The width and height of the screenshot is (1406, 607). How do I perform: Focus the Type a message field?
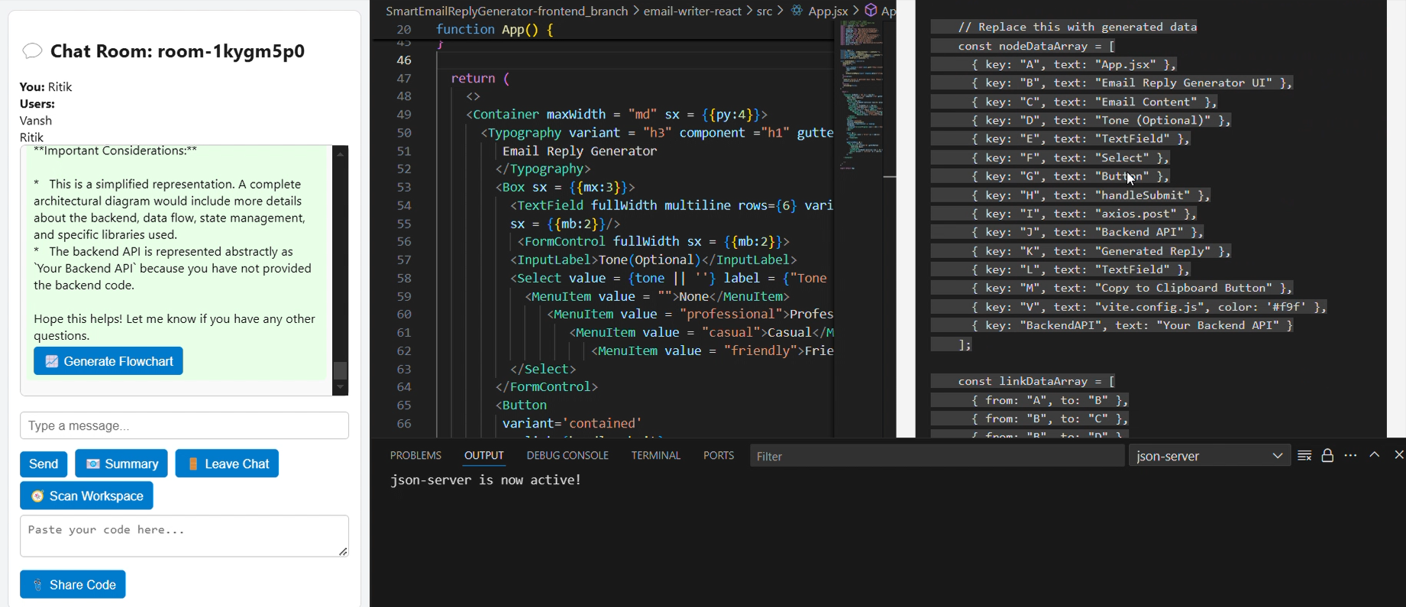(184, 425)
